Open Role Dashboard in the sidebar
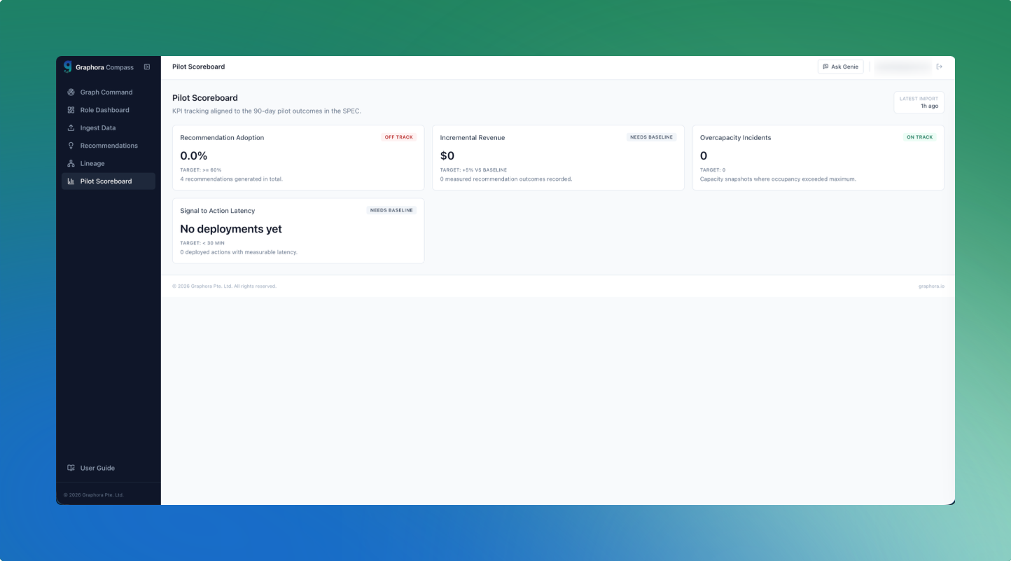This screenshot has height=561, width=1011. click(x=109, y=110)
